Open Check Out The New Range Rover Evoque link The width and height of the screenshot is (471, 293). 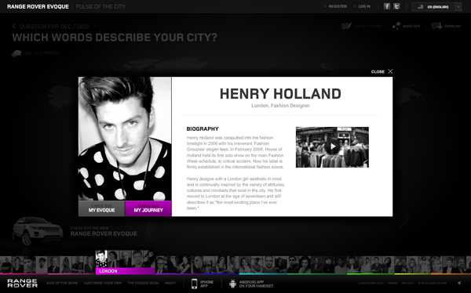click(x=104, y=232)
